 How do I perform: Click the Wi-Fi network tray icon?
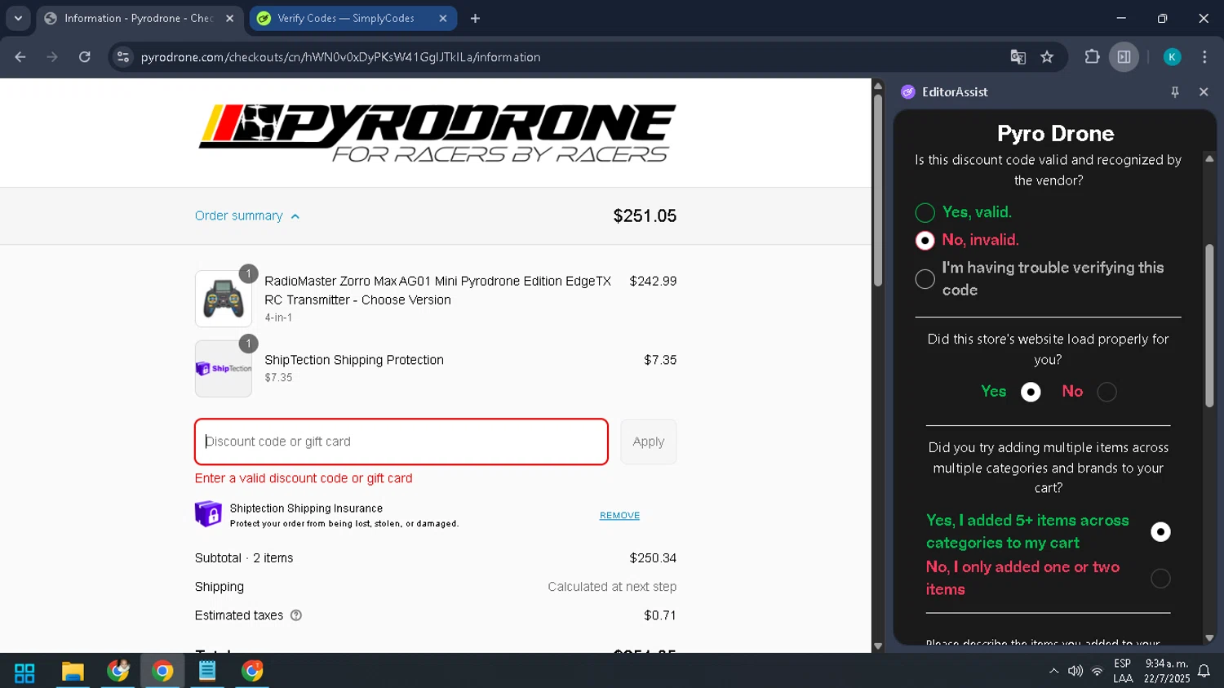1098,671
